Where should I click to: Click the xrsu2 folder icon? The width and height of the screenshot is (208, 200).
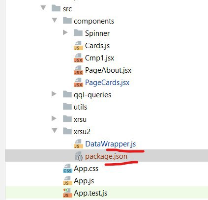[67, 131]
